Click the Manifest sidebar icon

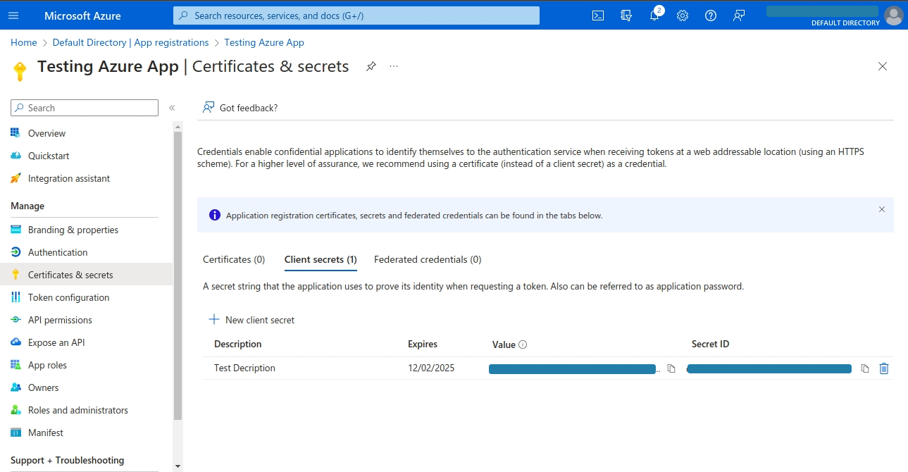tap(15, 433)
